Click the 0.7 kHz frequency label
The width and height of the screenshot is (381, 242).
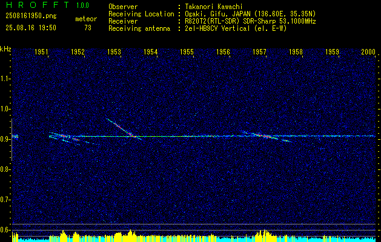5,200
